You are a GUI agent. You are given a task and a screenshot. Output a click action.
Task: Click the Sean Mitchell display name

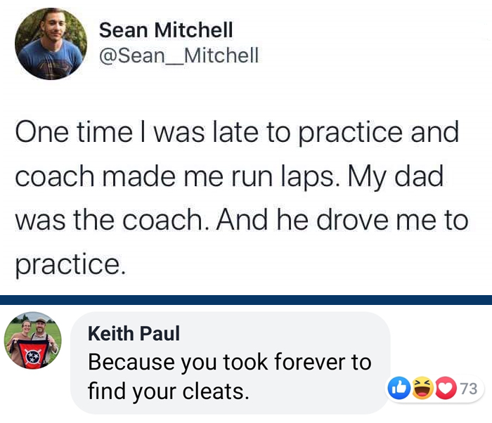point(166,30)
